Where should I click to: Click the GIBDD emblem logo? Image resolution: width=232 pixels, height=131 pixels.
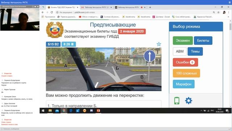(55, 30)
